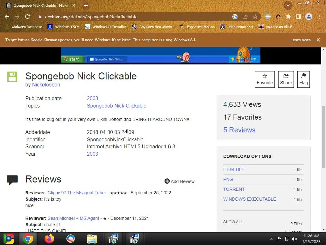Toggle the browser side panel icon

pyautogui.click(x=299, y=17)
